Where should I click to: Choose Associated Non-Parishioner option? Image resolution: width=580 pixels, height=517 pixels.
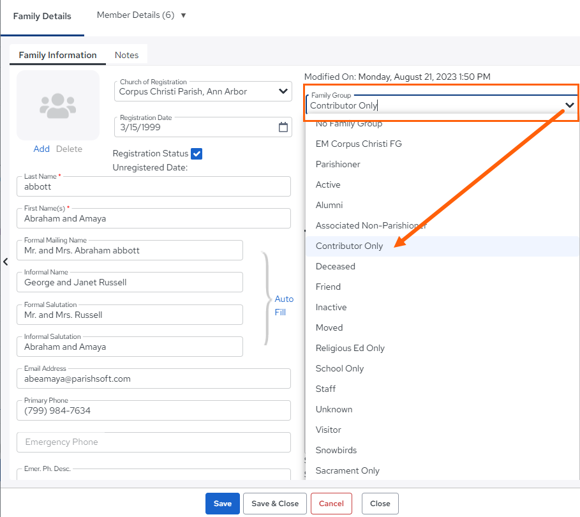click(x=442, y=225)
